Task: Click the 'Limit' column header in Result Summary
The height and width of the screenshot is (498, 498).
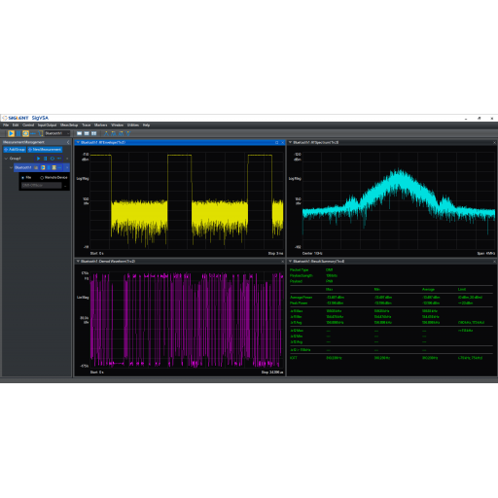Action: pyautogui.click(x=462, y=289)
